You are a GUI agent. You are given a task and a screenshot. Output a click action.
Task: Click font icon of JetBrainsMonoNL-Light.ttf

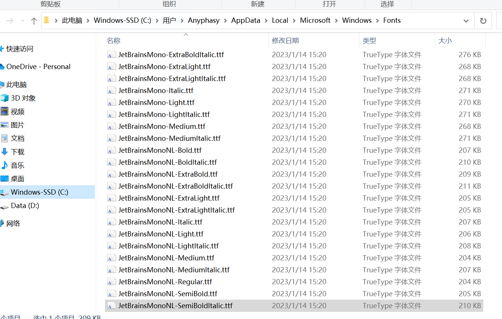[x=111, y=234]
